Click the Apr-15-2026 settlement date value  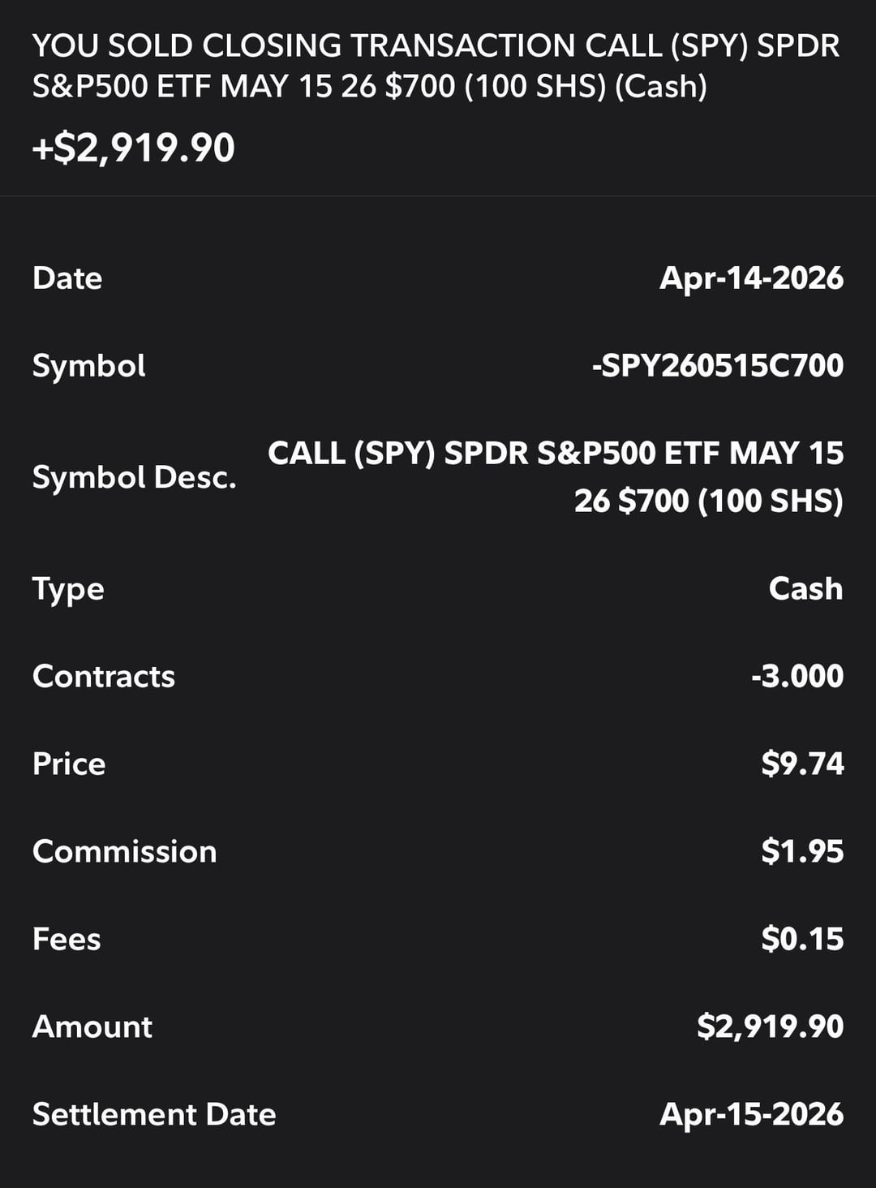click(x=751, y=1114)
